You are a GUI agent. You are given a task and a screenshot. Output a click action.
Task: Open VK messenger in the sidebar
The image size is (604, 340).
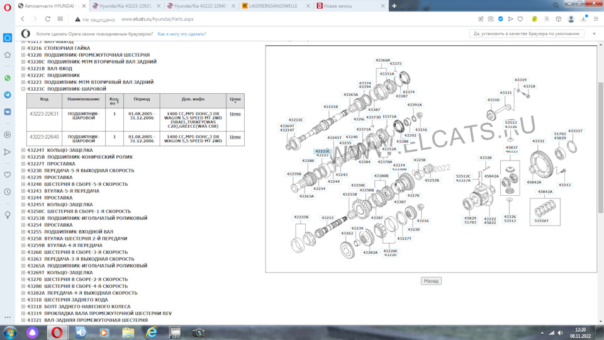8,112
